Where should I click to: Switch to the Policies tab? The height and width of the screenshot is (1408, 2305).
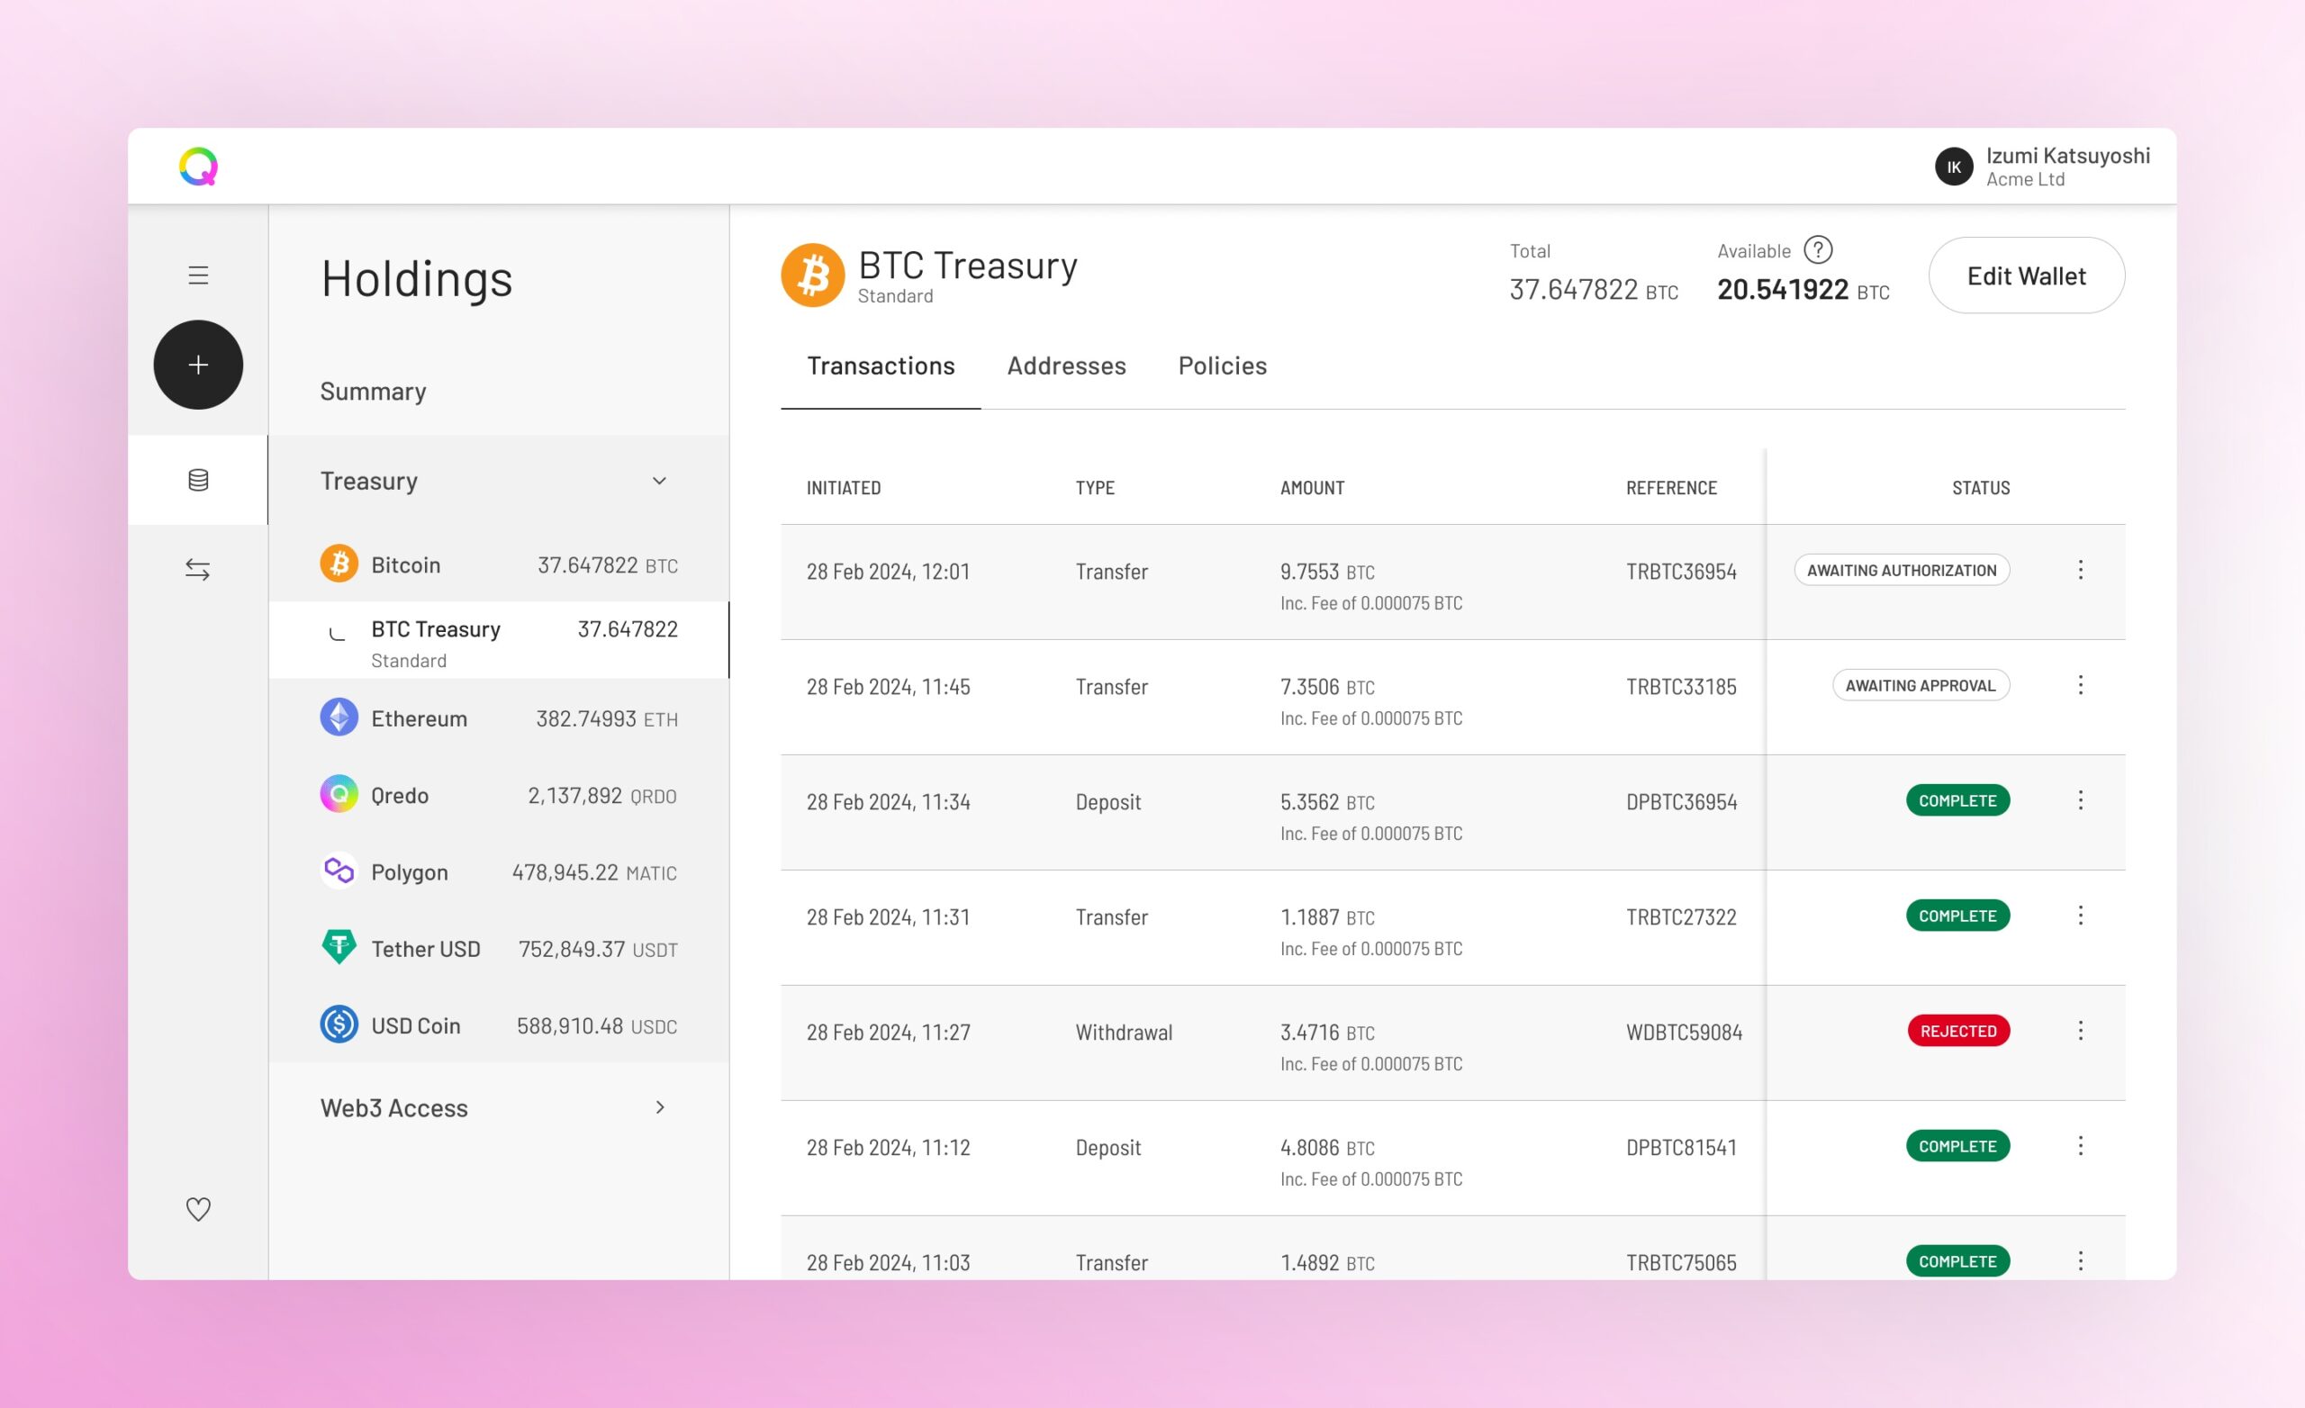click(1223, 366)
